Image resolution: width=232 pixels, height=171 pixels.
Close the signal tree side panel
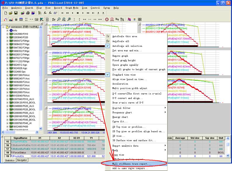point(41,24)
